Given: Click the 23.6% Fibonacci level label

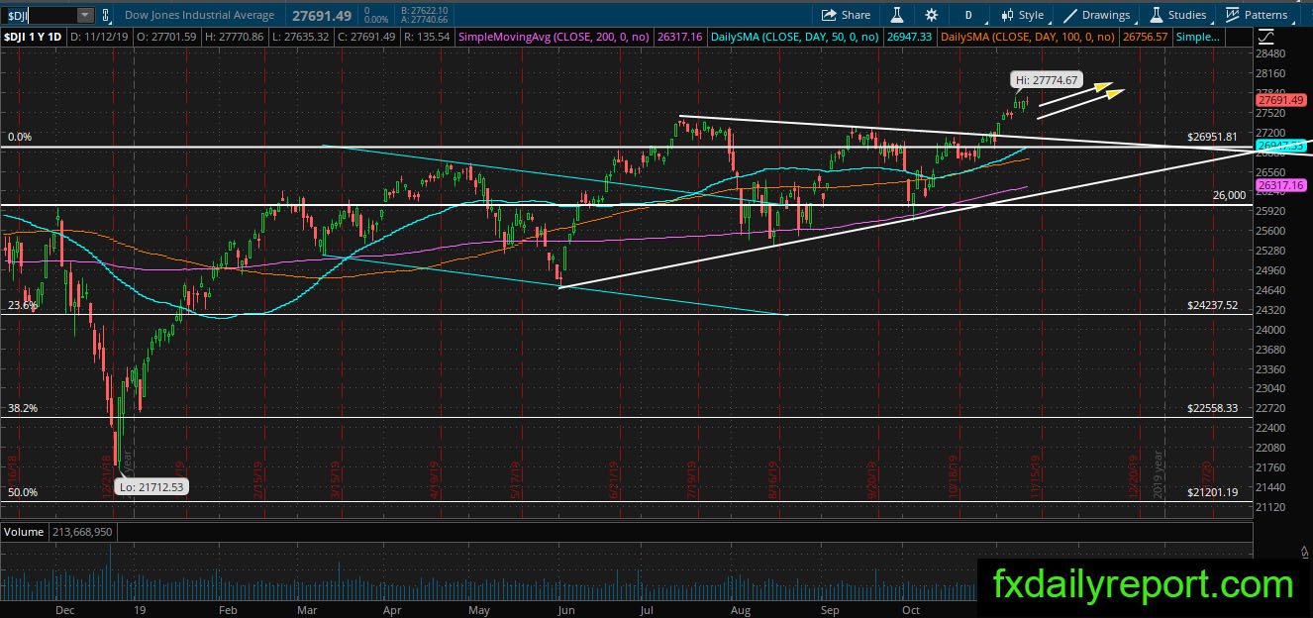Looking at the screenshot, I should coord(22,306).
